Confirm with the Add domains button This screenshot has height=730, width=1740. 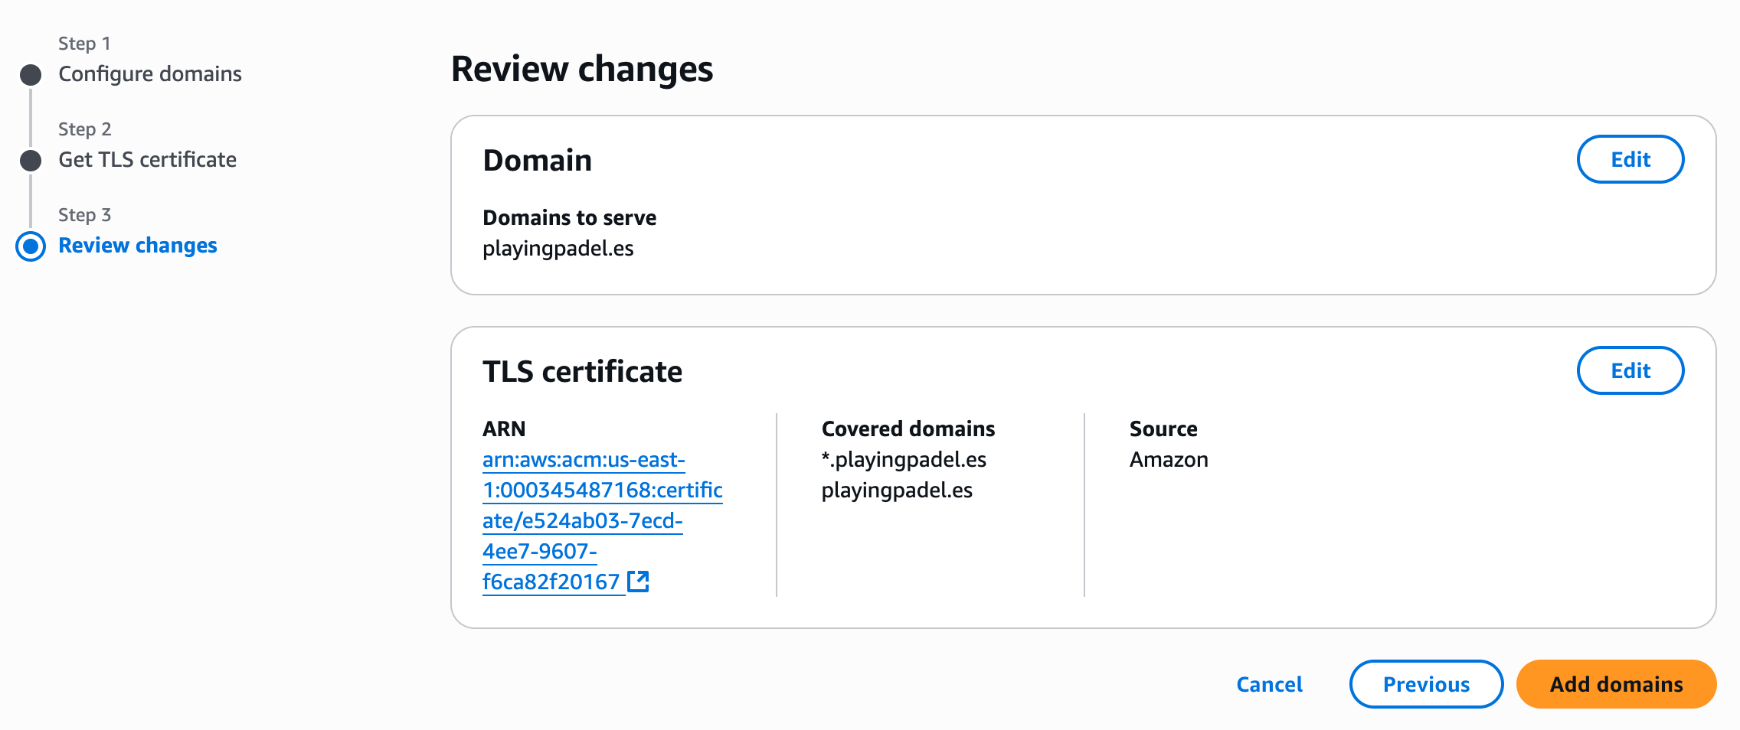point(1616,684)
